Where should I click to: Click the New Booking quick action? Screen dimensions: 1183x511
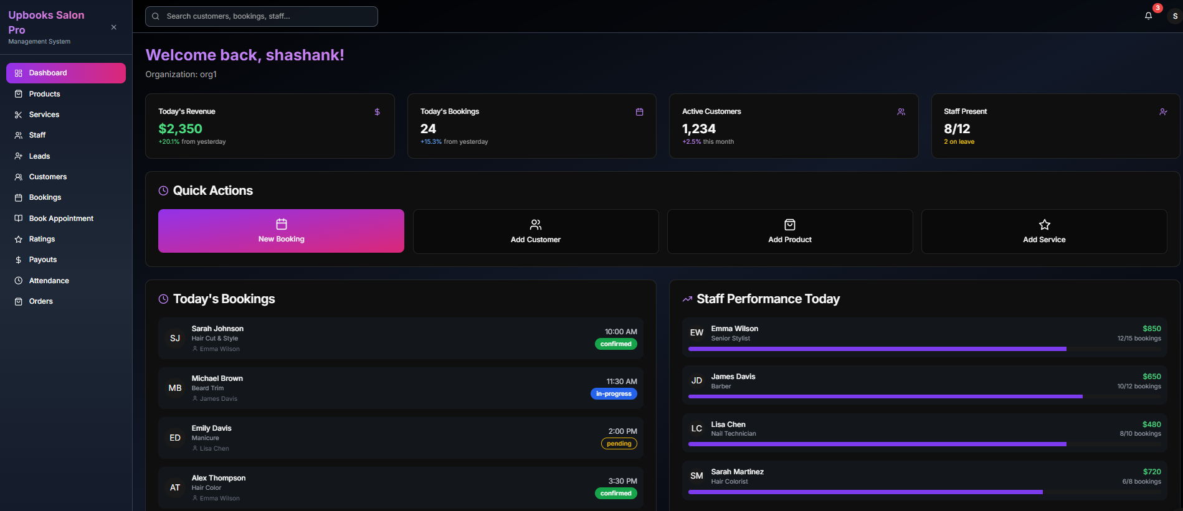coord(281,231)
